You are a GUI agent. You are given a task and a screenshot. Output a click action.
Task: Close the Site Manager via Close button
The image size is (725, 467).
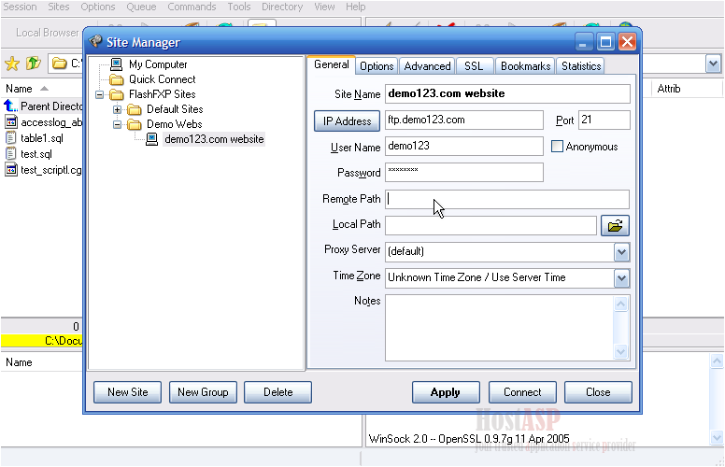598,392
